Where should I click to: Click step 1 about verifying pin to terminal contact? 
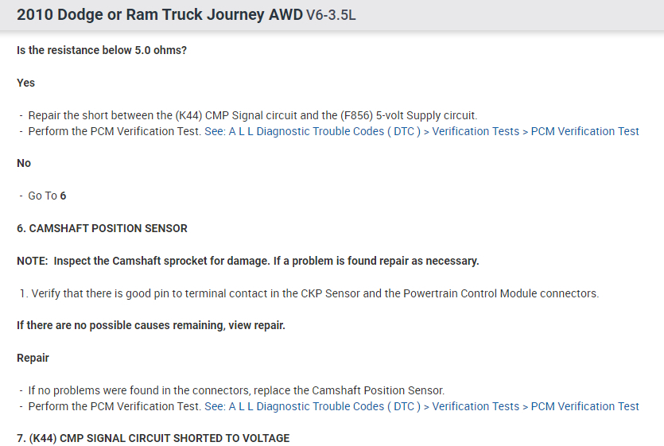[x=314, y=293]
